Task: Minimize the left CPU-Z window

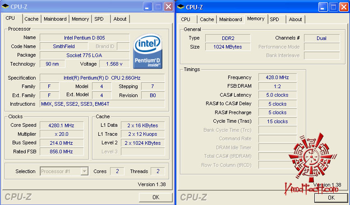Action: [147, 7]
